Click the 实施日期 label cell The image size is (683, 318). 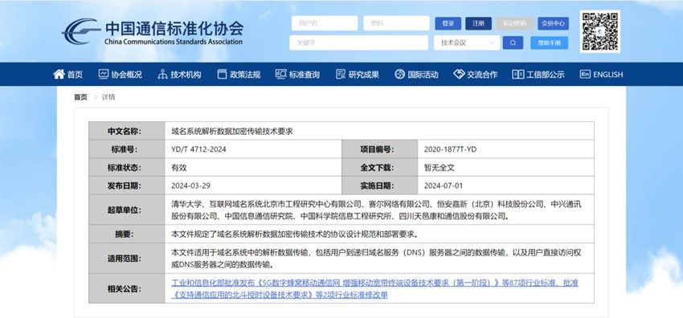(x=379, y=185)
